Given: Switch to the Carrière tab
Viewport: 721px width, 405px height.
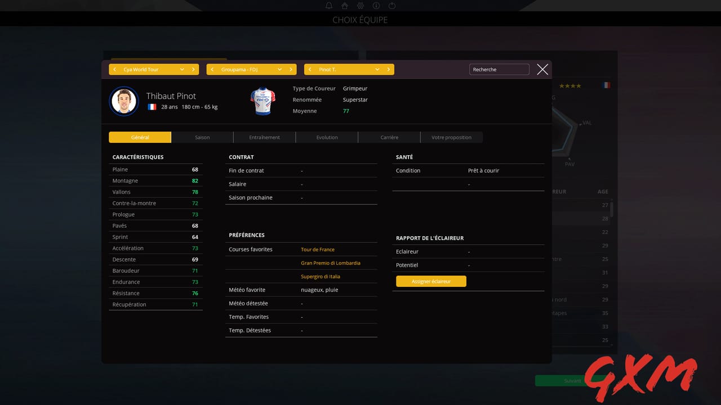Looking at the screenshot, I should click(x=389, y=137).
